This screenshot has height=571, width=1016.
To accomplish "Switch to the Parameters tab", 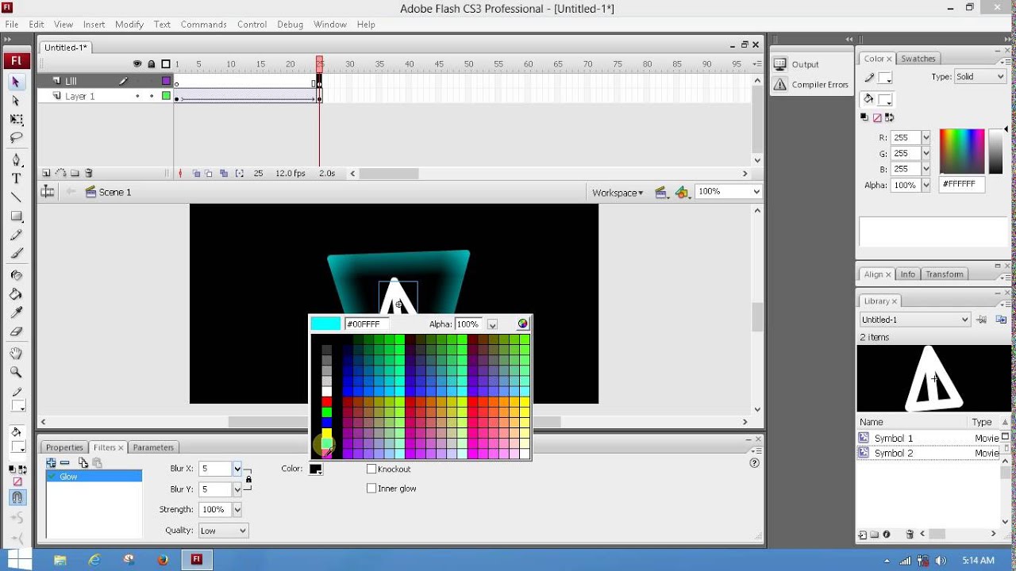I will (x=153, y=447).
